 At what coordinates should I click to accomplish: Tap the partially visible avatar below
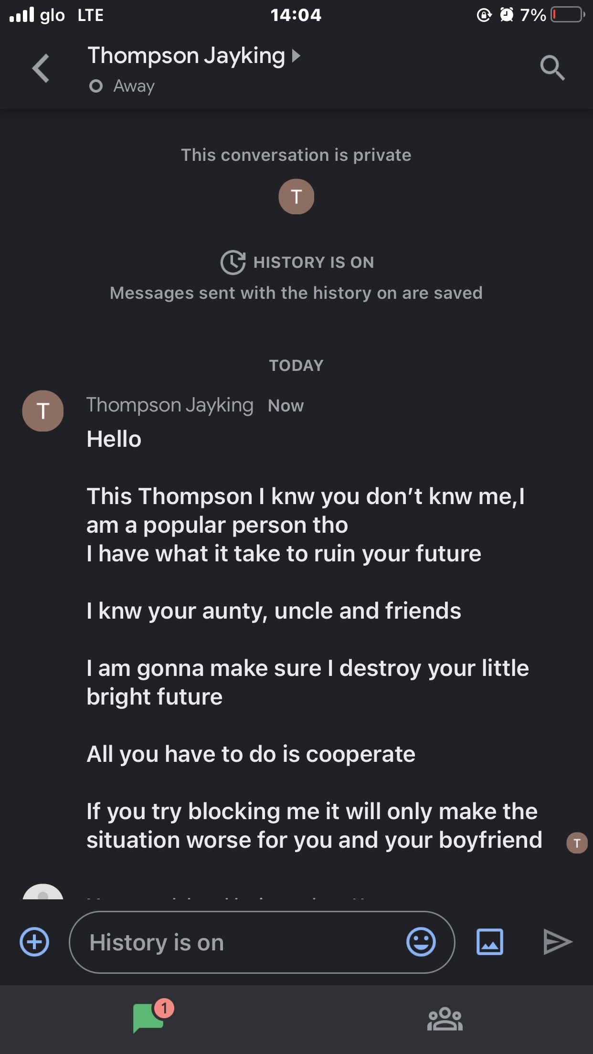(43, 892)
